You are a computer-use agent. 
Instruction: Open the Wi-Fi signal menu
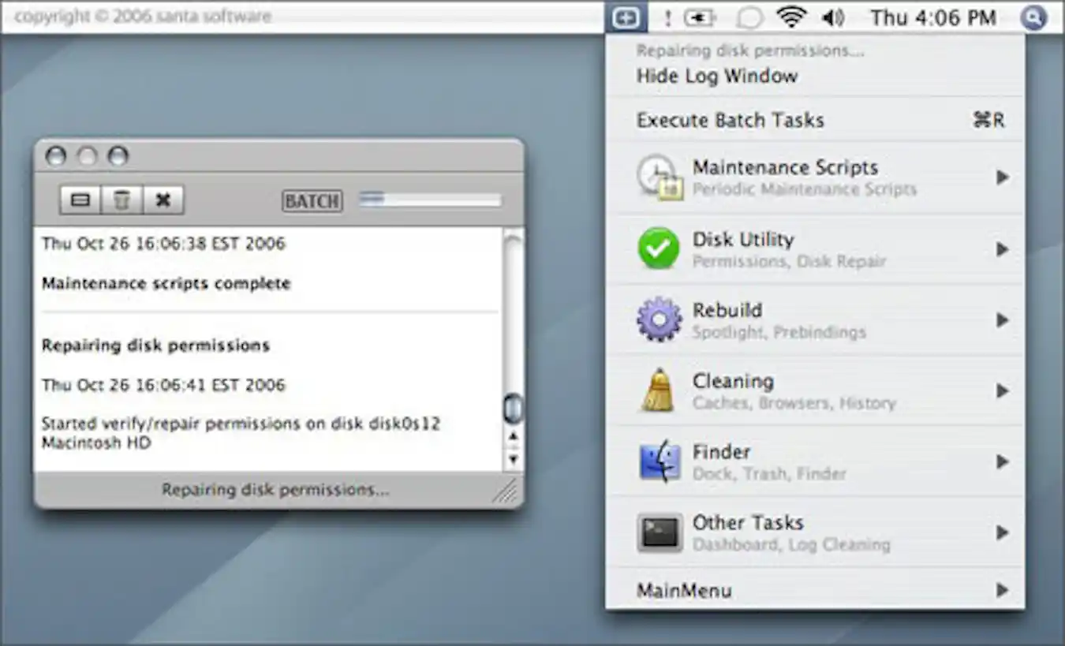(x=790, y=16)
